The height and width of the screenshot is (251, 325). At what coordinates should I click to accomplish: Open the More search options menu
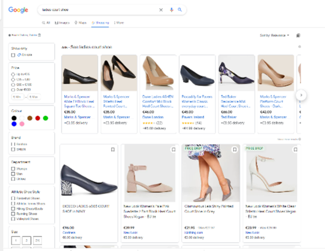119,23
